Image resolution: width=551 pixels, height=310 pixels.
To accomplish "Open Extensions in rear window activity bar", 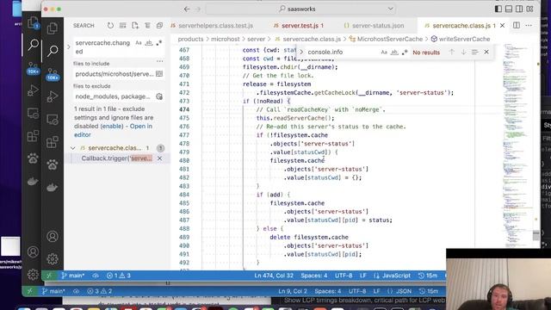I will [33, 136].
